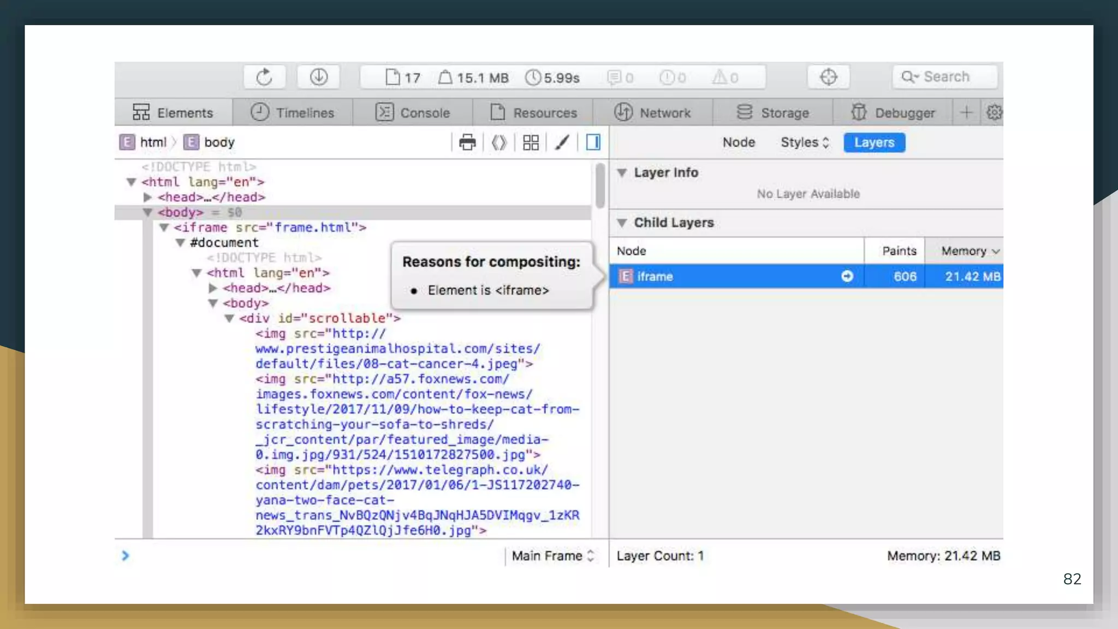Switch to the Network tab

tap(653, 112)
